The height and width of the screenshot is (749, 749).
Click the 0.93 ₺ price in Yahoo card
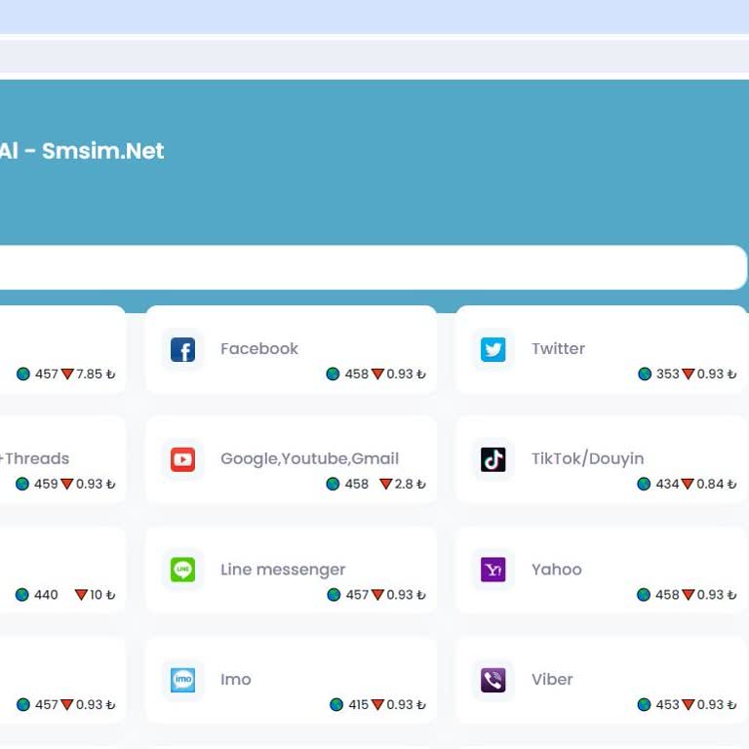(717, 595)
